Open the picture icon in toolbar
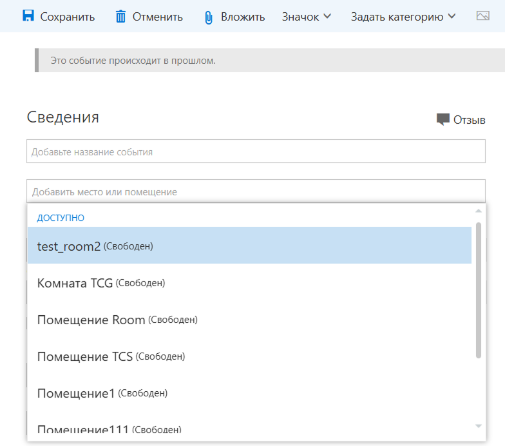The width and height of the screenshot is (505, 446). click(483, 15)
